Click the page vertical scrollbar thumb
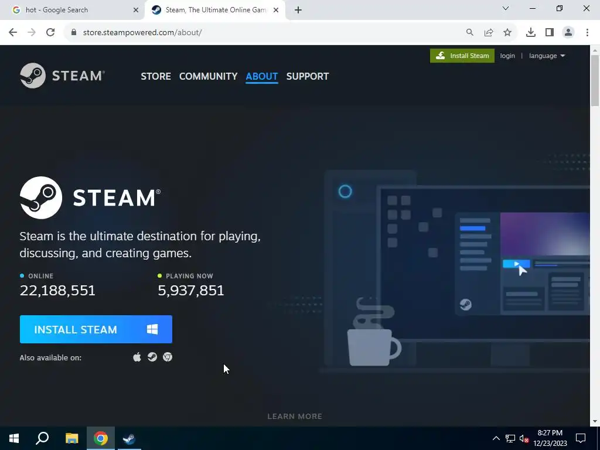Screen dimensions: 600x450 pyautogui.click(x=595, y=80)
